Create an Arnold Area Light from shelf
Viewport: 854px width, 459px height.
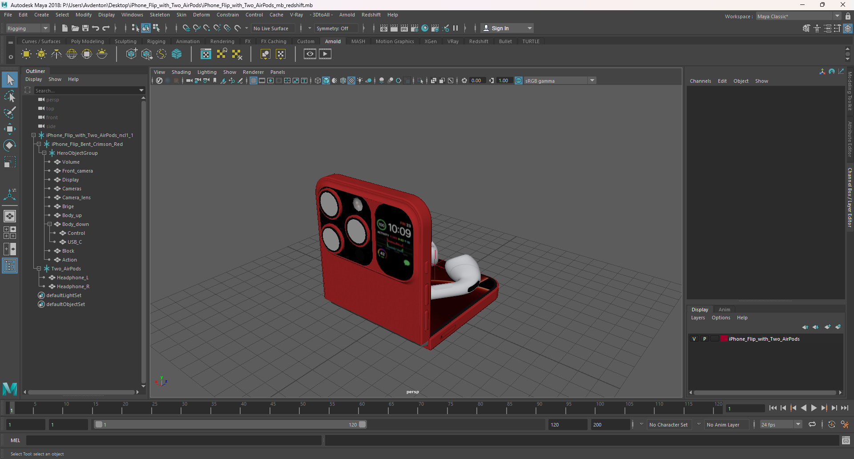point(26,54)
